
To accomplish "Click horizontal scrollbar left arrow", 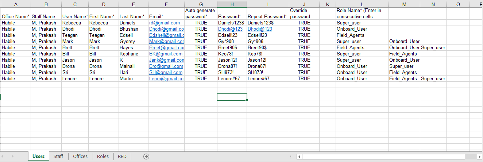I will 299,157.
